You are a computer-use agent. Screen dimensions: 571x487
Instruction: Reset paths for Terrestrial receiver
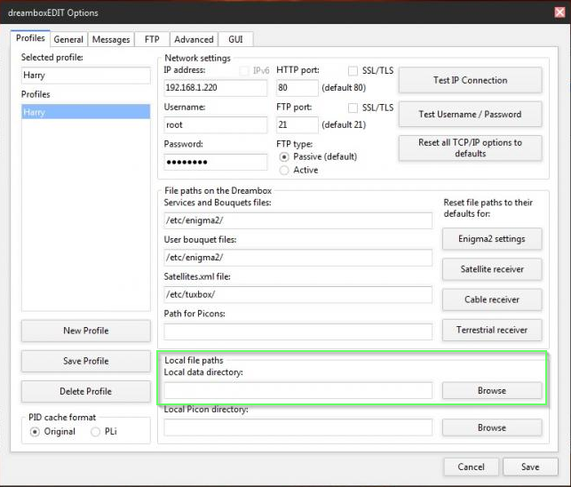492,330
